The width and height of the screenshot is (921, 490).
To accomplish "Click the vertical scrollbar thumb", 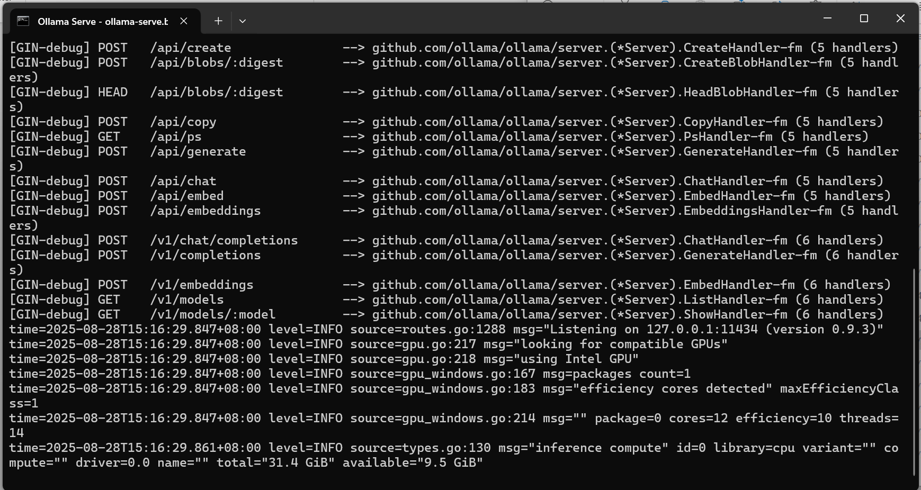I will coord(915,370).
